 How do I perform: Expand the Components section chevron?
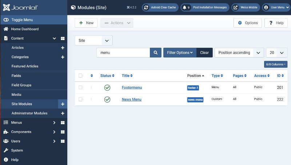click(x=54, y=132)
